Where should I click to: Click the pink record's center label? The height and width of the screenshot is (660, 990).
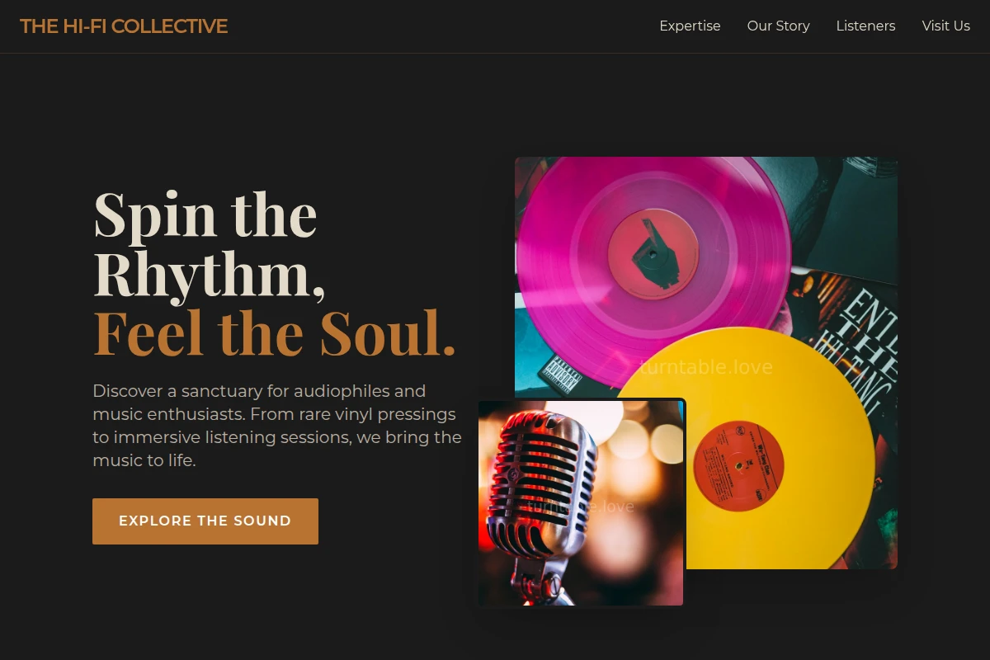click(x=653, y=253)
